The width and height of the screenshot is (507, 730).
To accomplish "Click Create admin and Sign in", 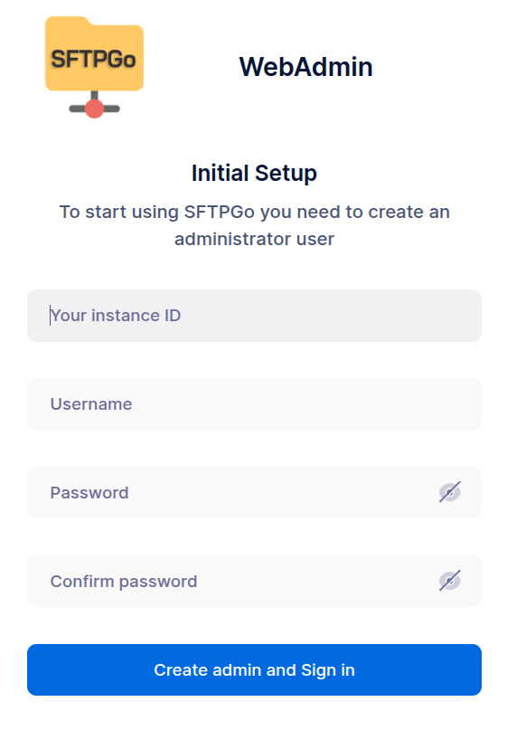I will pyautogui.click(x=254, y=670).
